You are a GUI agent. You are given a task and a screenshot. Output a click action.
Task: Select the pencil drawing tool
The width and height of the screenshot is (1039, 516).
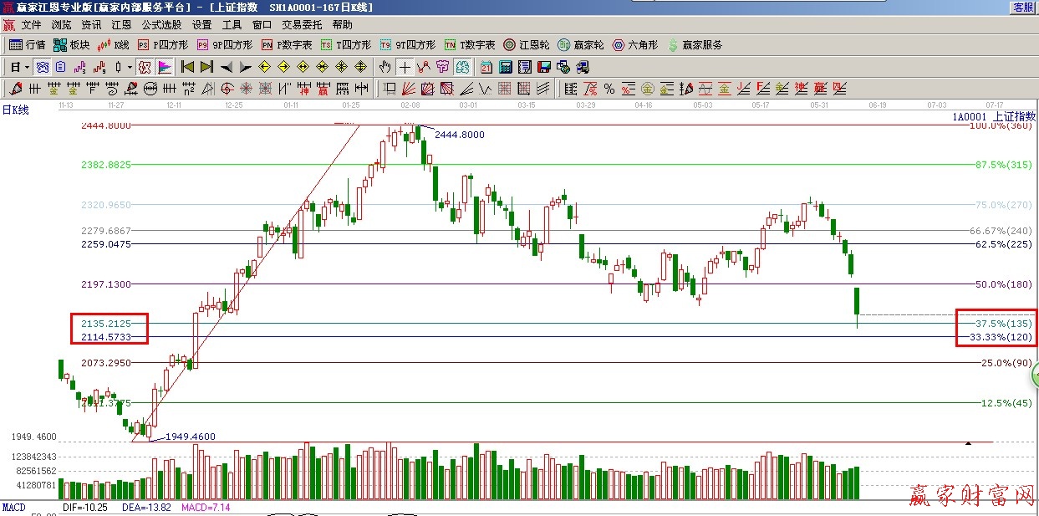[15, 89]
